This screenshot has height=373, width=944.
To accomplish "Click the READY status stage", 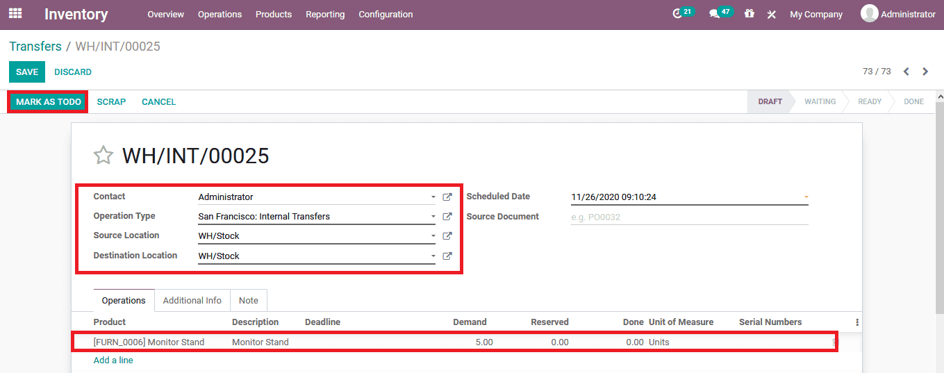I will (870, 101).
